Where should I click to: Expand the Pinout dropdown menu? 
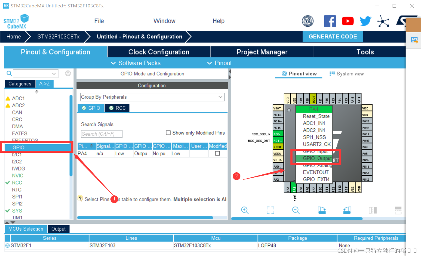click(219, 63)
